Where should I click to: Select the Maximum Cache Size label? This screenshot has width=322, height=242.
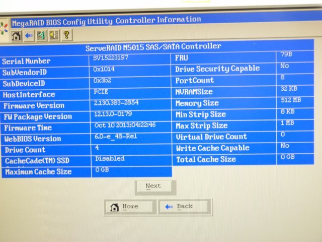click(x=38, y=172)
